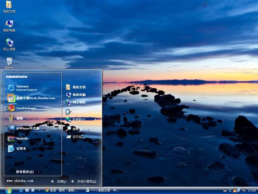Launch KMPlayer中文版 from the pinned list
The height and width of the screenshot is (194, 258).
[27, 128]
